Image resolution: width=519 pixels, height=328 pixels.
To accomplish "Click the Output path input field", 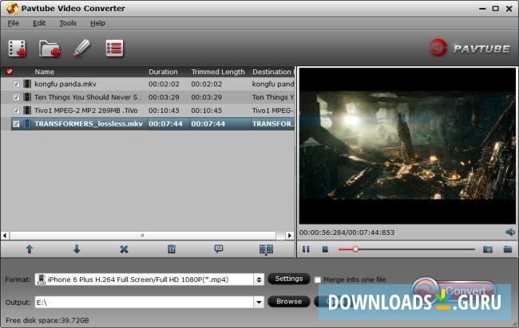I will pos(145,302).
